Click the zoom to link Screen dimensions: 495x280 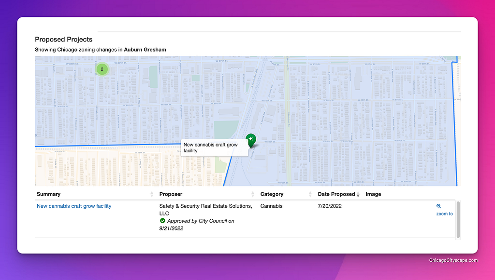point(445,213)
